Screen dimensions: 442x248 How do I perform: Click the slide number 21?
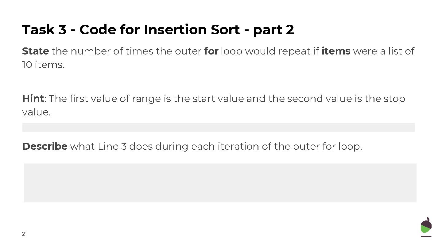(x=24, y=234)
